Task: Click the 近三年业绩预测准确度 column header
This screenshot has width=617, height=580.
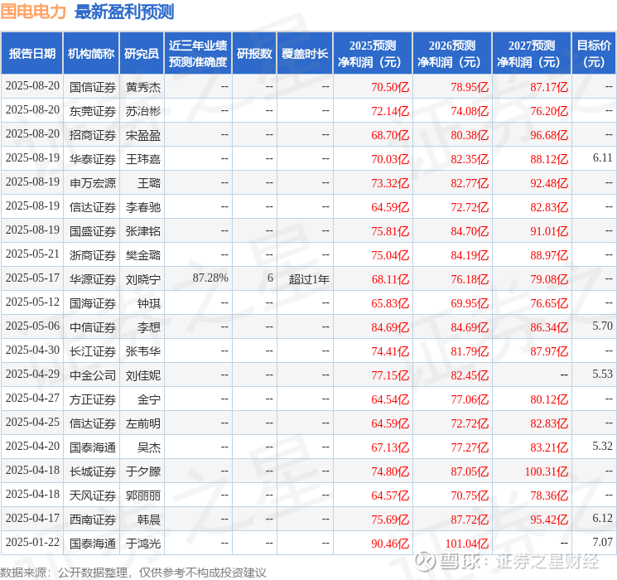Action: coord(198,53)
